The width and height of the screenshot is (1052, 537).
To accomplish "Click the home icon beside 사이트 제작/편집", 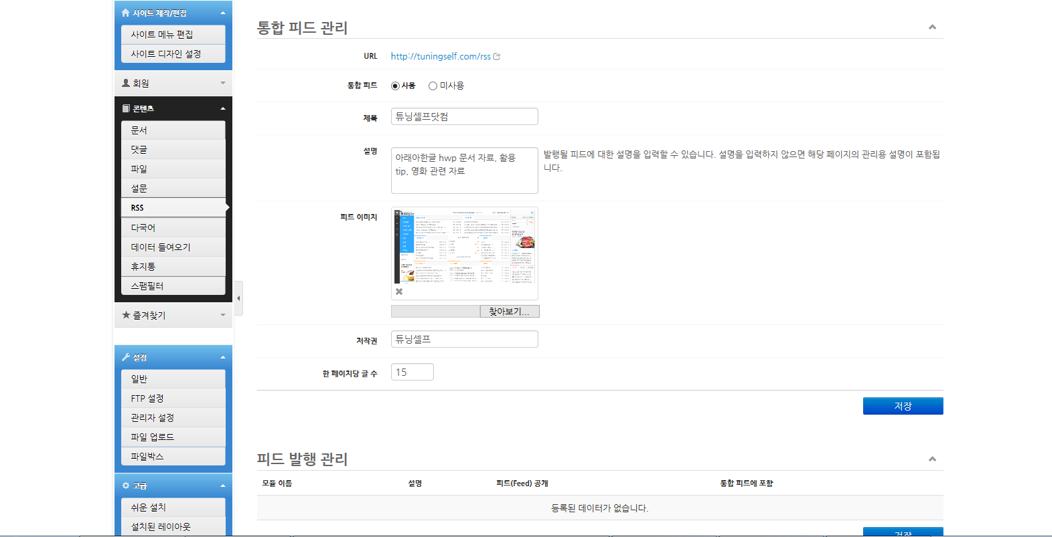I will (x=125, y=13).
